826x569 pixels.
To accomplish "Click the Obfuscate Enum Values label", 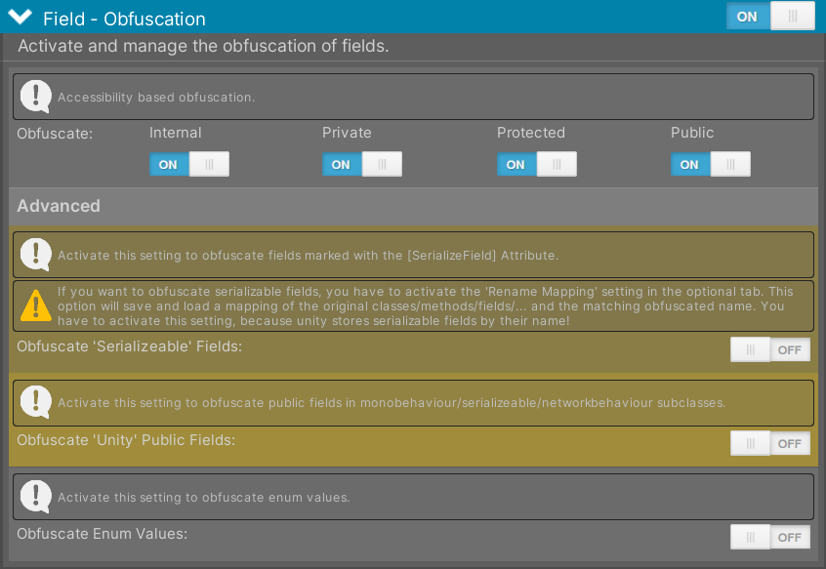I will coord(103,534).
